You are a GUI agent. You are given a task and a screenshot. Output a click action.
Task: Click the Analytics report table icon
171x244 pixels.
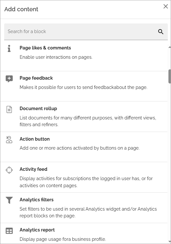click(x=9, y=231)
